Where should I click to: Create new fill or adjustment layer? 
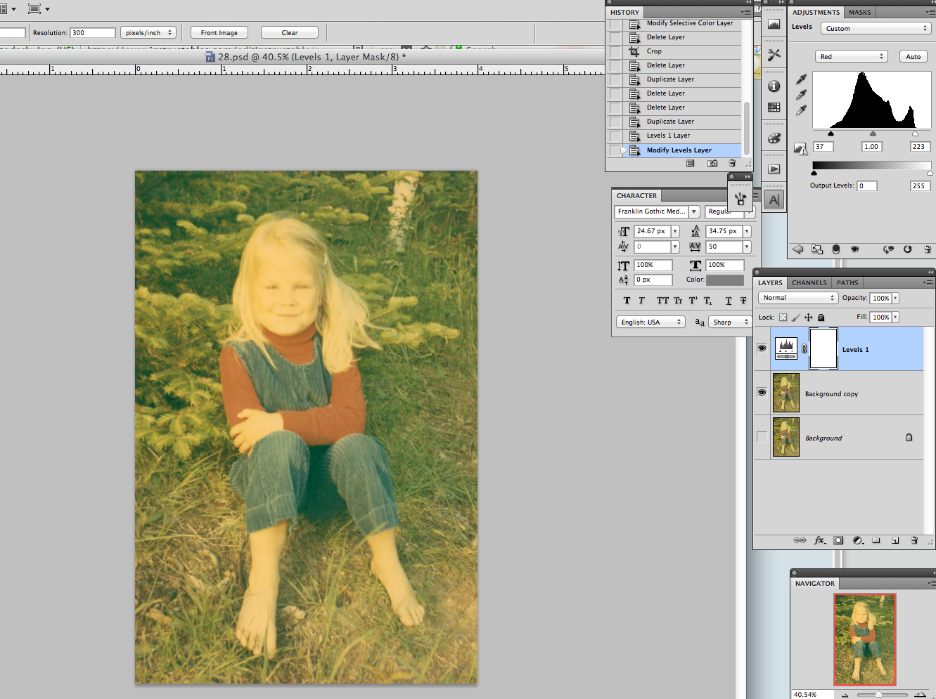(858, 541)
